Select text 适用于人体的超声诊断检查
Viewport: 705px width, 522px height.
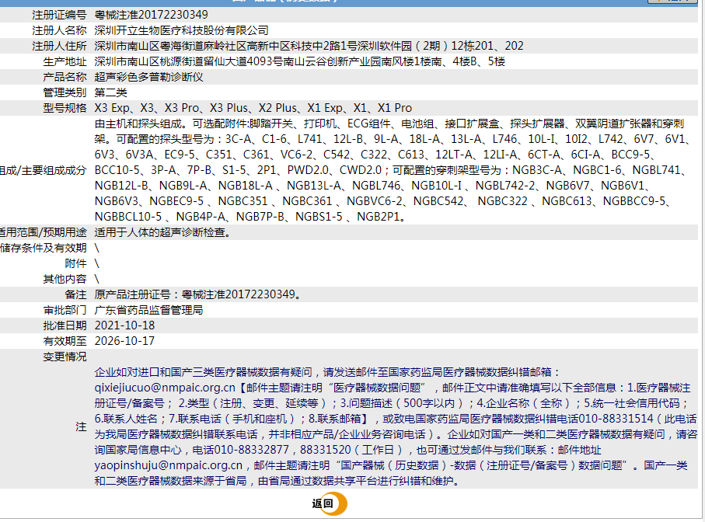point(162,232)
